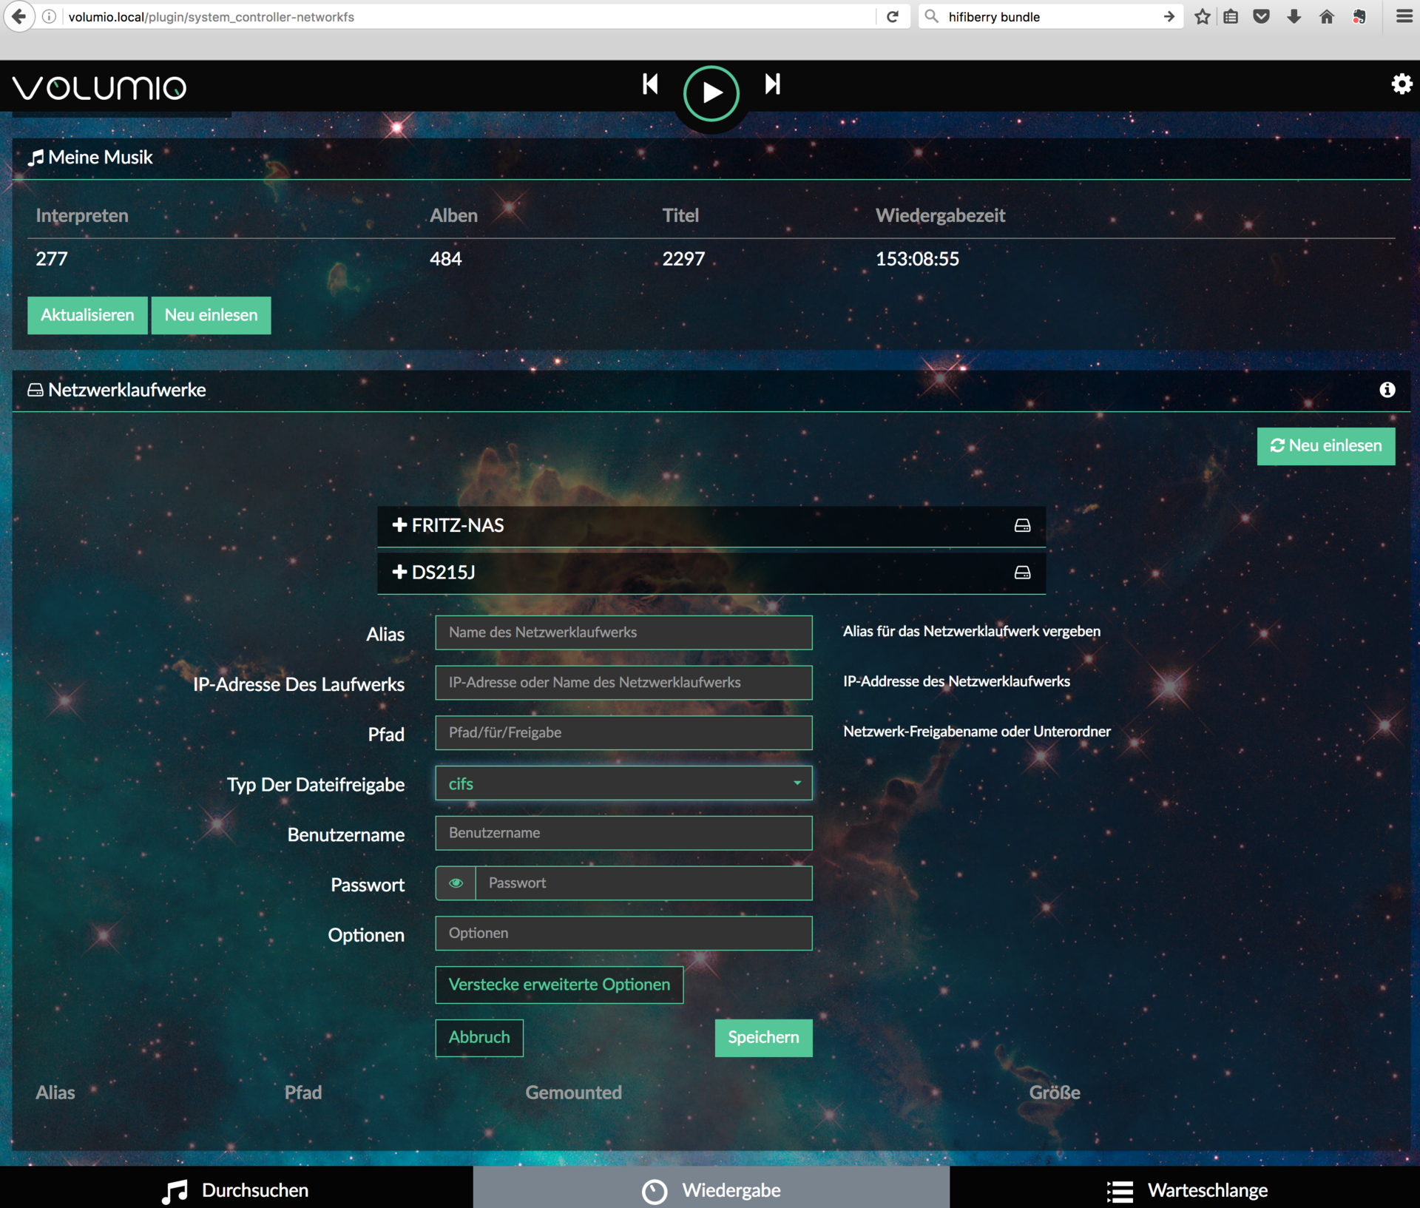Focus the Passwort field
The height and width of the screenshot is (1208, 1420).
point(643,883)
